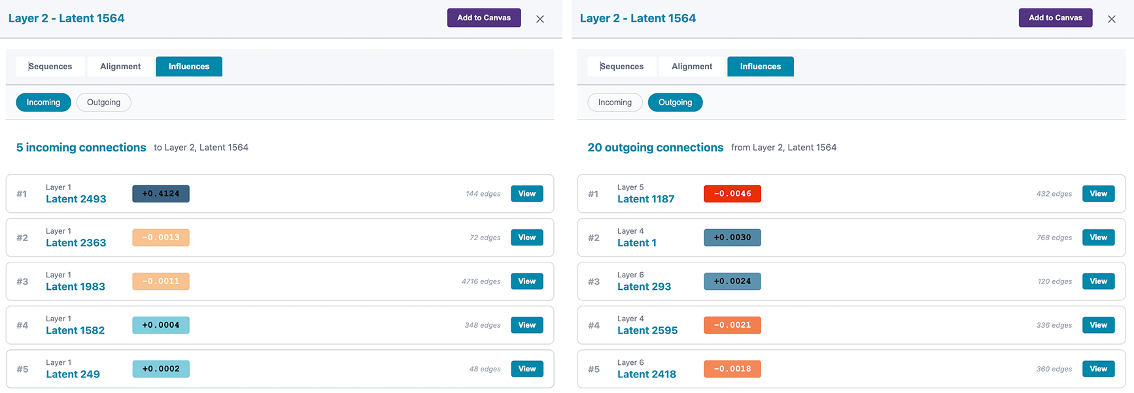This screenshot has height=393, width=1134.
Task: View outgoing connection Latent 2418
Action: click(x=1098, y=369)
